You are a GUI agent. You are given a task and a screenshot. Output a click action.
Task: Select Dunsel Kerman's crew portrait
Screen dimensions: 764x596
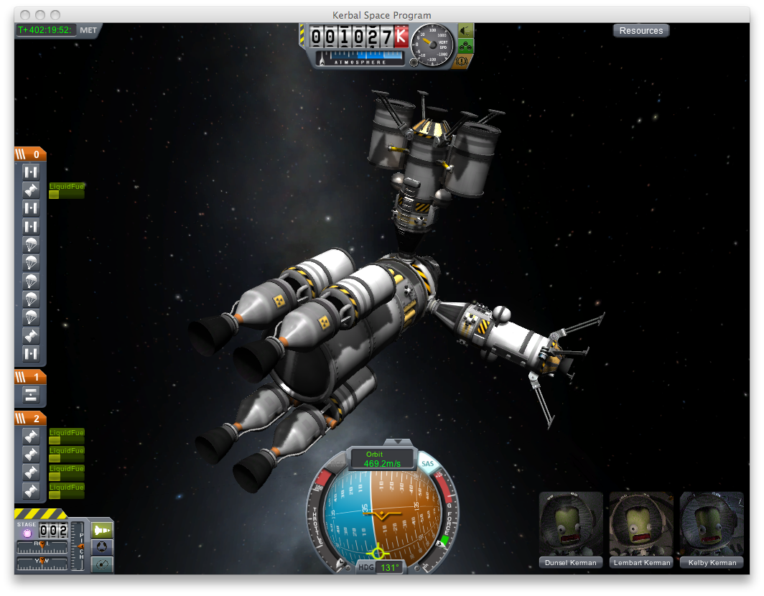pyautogui.click(x=571, y=524)
